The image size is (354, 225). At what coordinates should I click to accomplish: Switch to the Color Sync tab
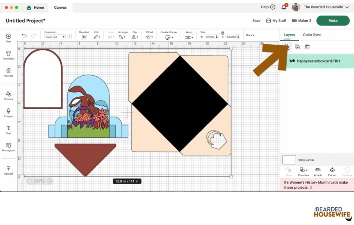312,35
